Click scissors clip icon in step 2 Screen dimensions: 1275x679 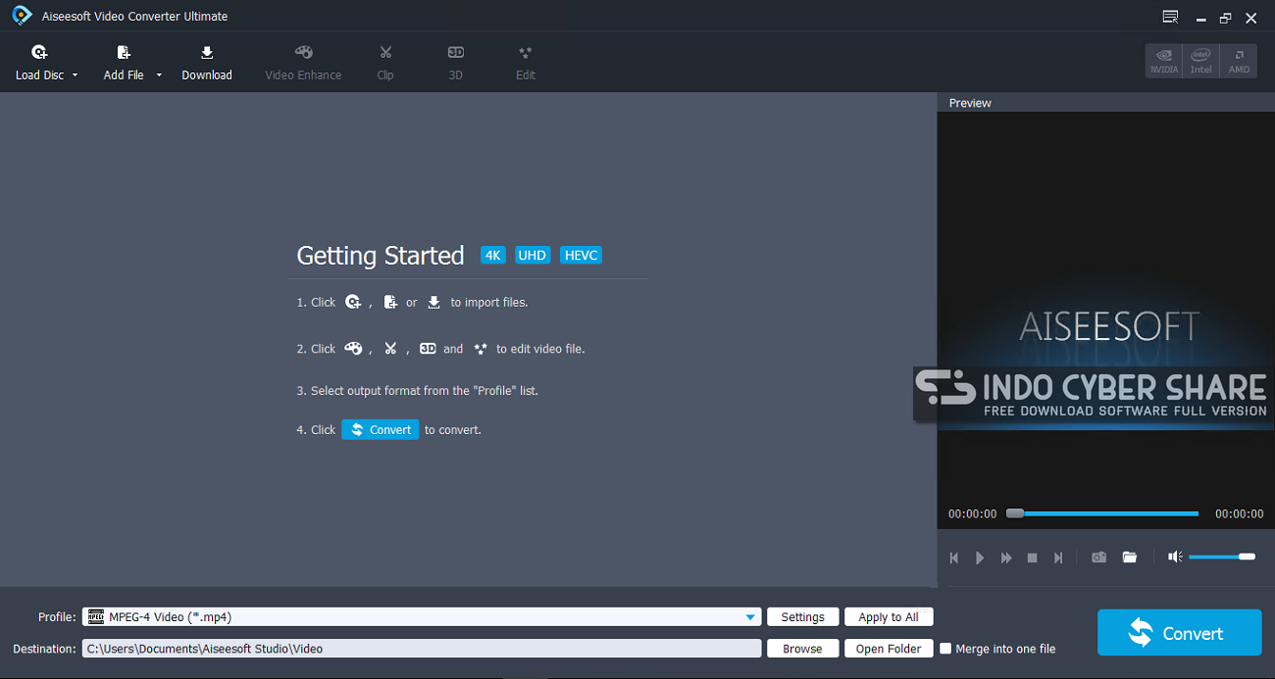tap(390, 349)
